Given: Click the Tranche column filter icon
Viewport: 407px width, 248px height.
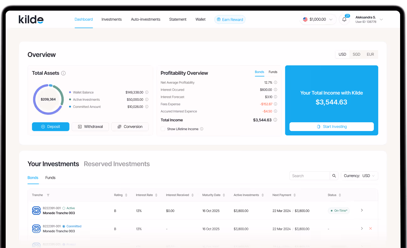Looking at the screenshot, I should 48,195.
